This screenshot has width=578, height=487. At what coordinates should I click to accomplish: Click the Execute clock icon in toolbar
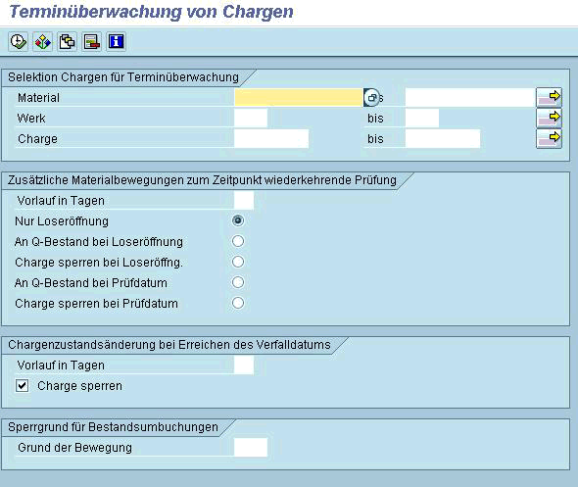tap(18, 42)
